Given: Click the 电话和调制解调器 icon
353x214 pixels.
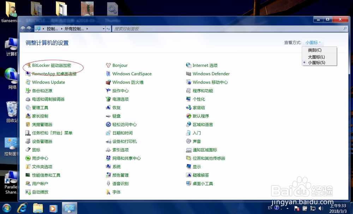Looking at the screenshot, I should pos(28,99).
